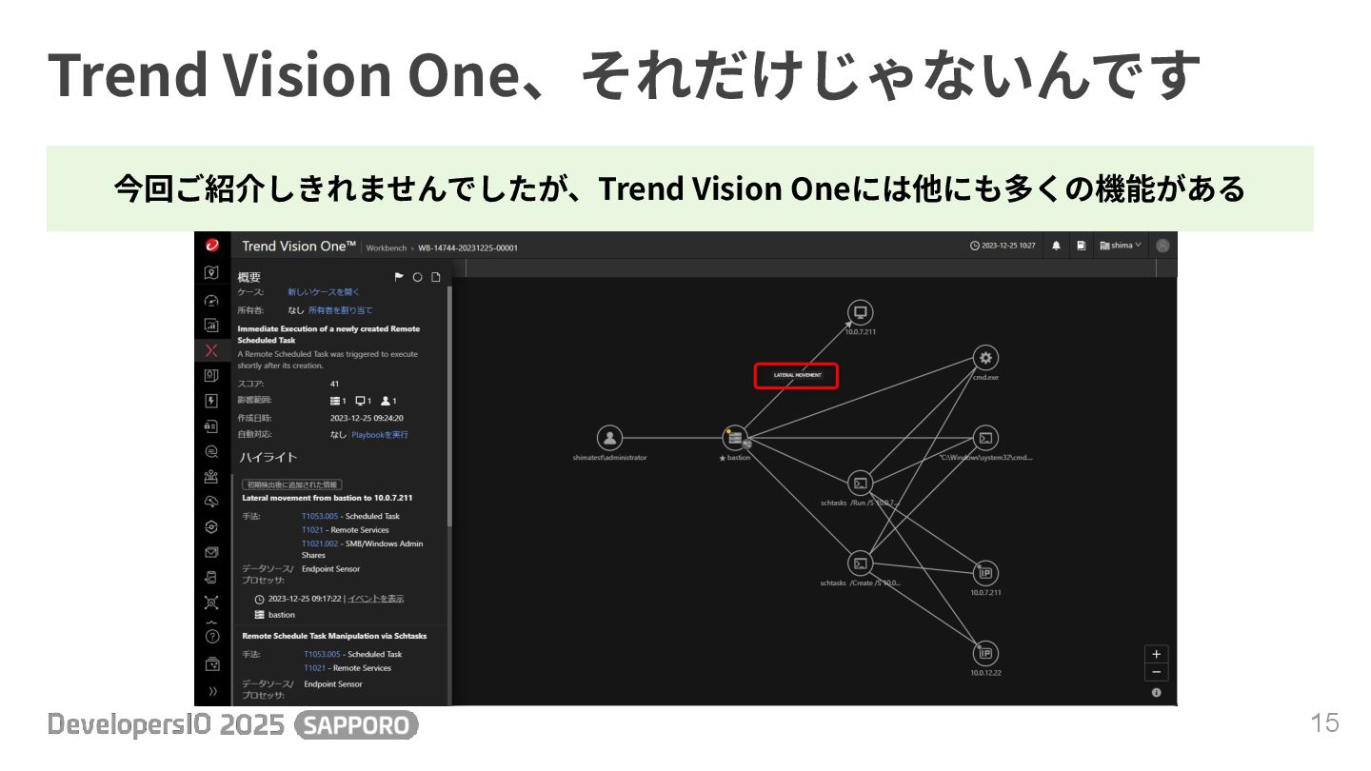Open the magnifier search sidebar icon

pos(211,452)
